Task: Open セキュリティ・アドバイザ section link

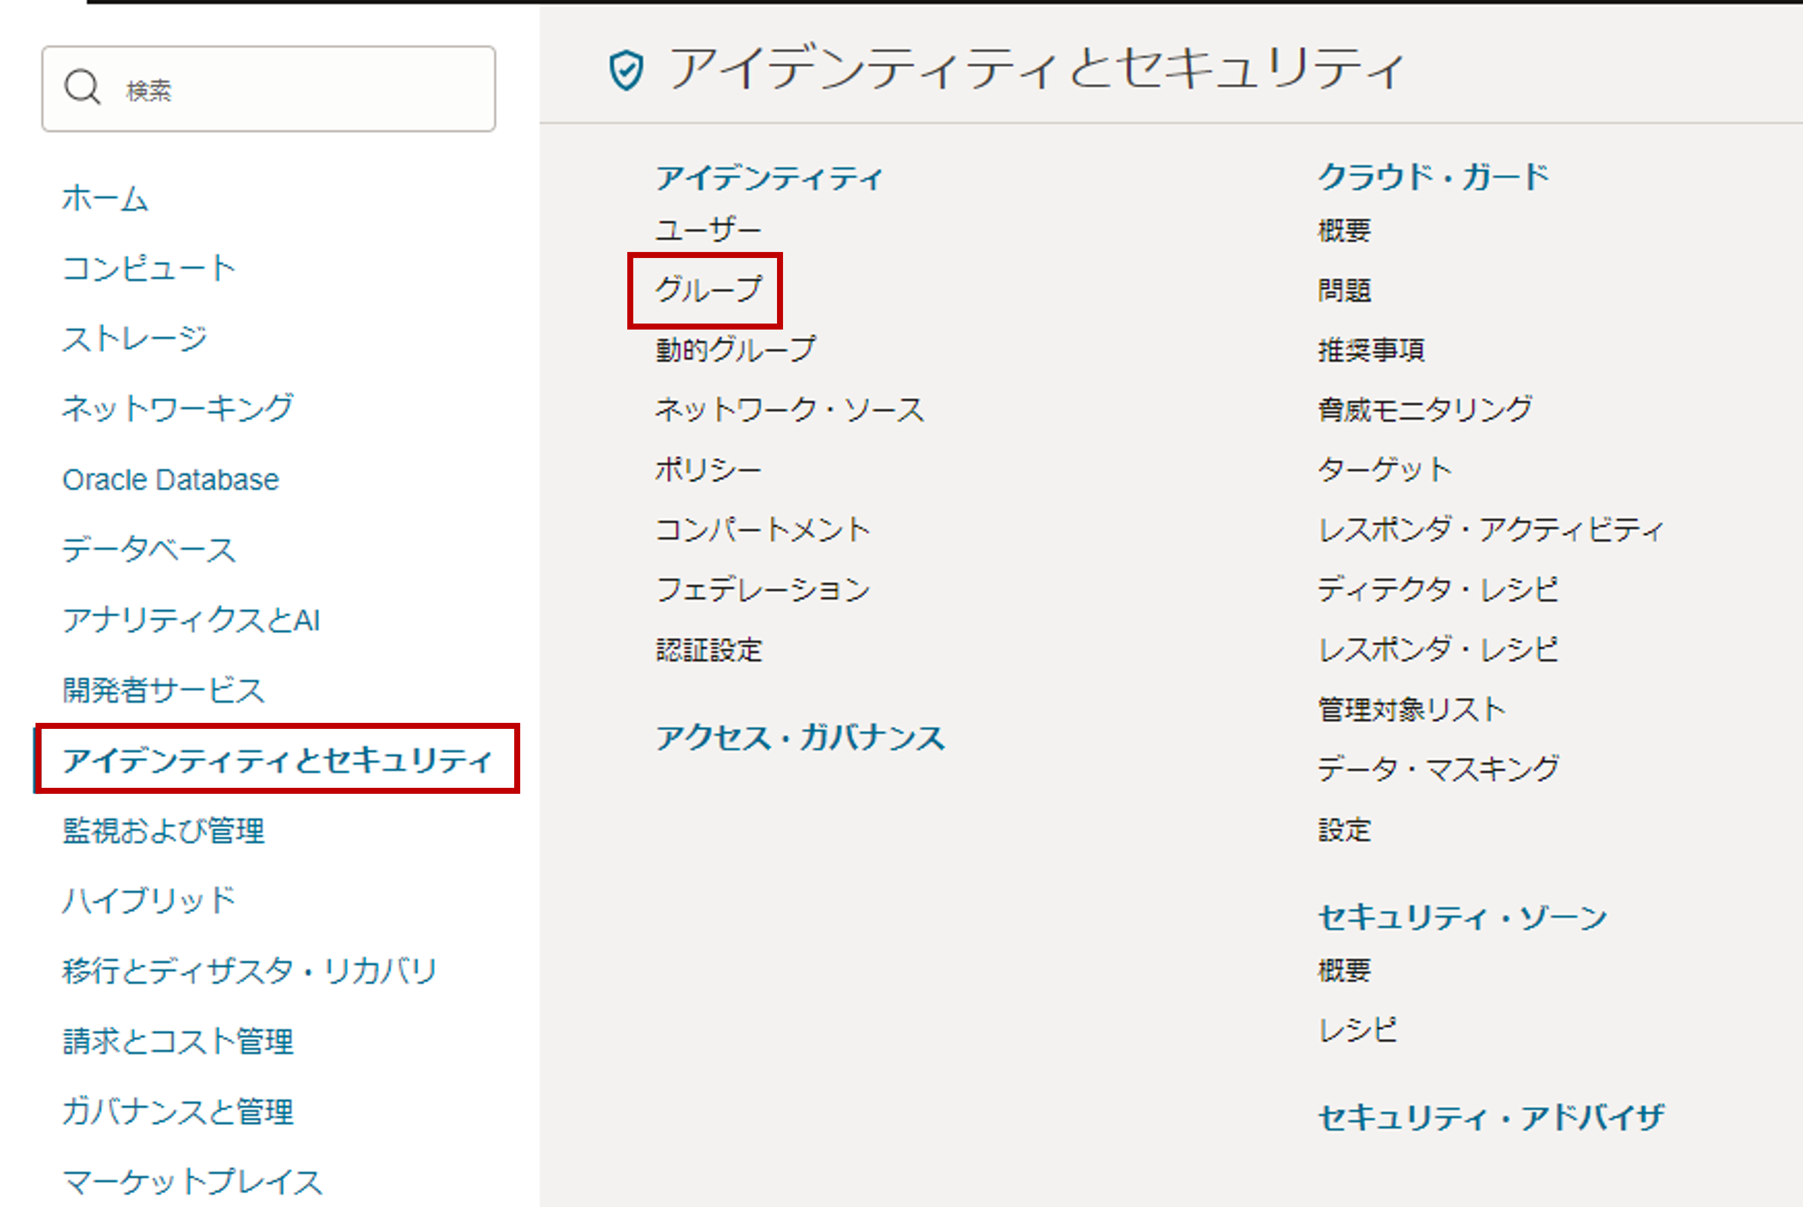Action: tap(1491, 1118)
